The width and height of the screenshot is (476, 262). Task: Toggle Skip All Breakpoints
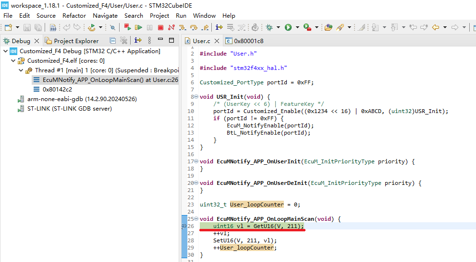(112, 28)
